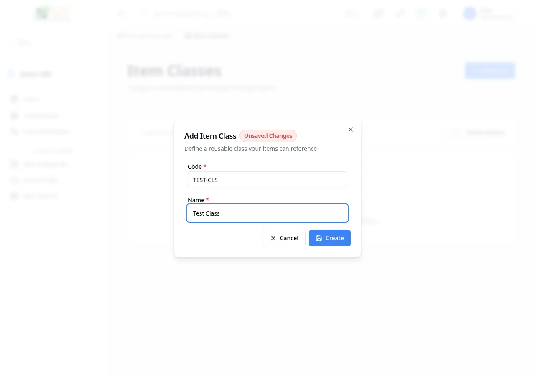This screenshot has width=535, height=376.
Task: Click the pencil edit icon in the header
Action: [400, 13]
